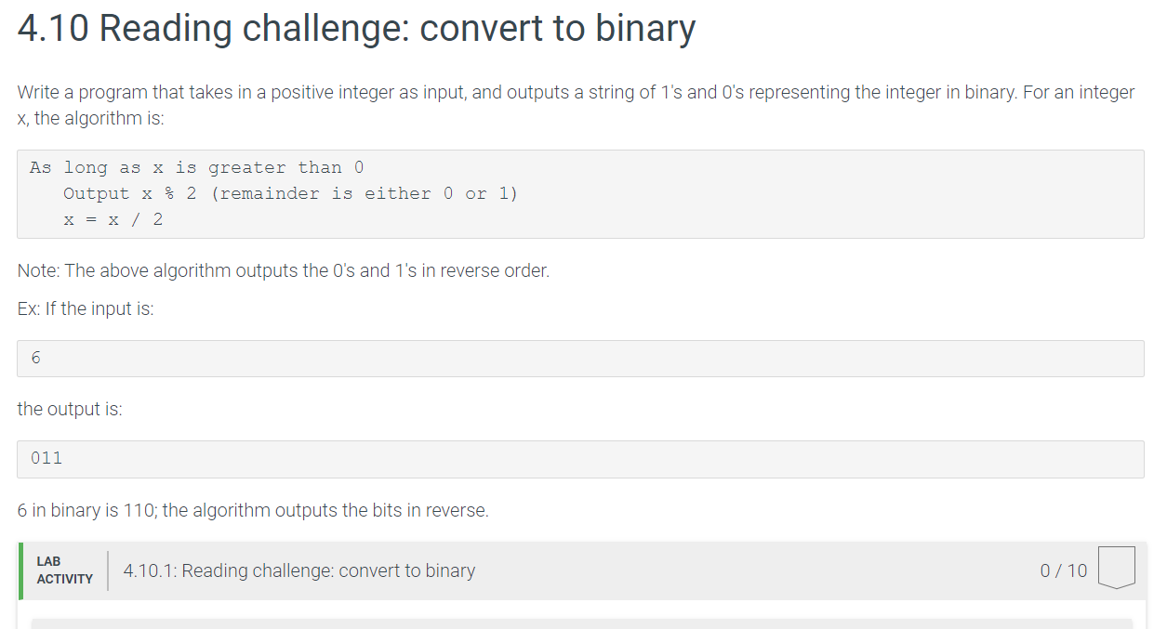The height and width of the screenshot is (629, 1167).
Task: Click the line x = x / 2
Action: tap(112, 219)
